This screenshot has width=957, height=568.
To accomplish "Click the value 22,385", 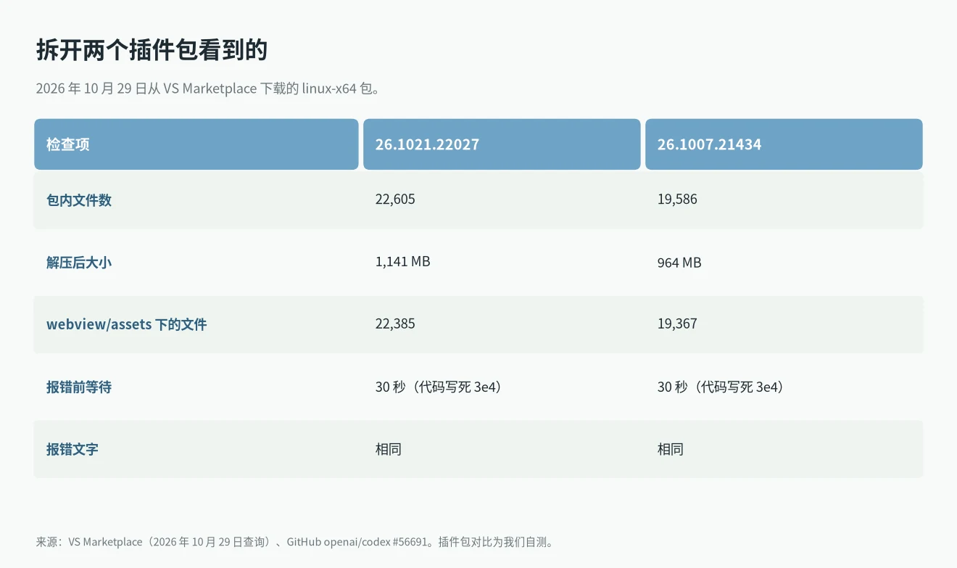I will pos(395,324).
